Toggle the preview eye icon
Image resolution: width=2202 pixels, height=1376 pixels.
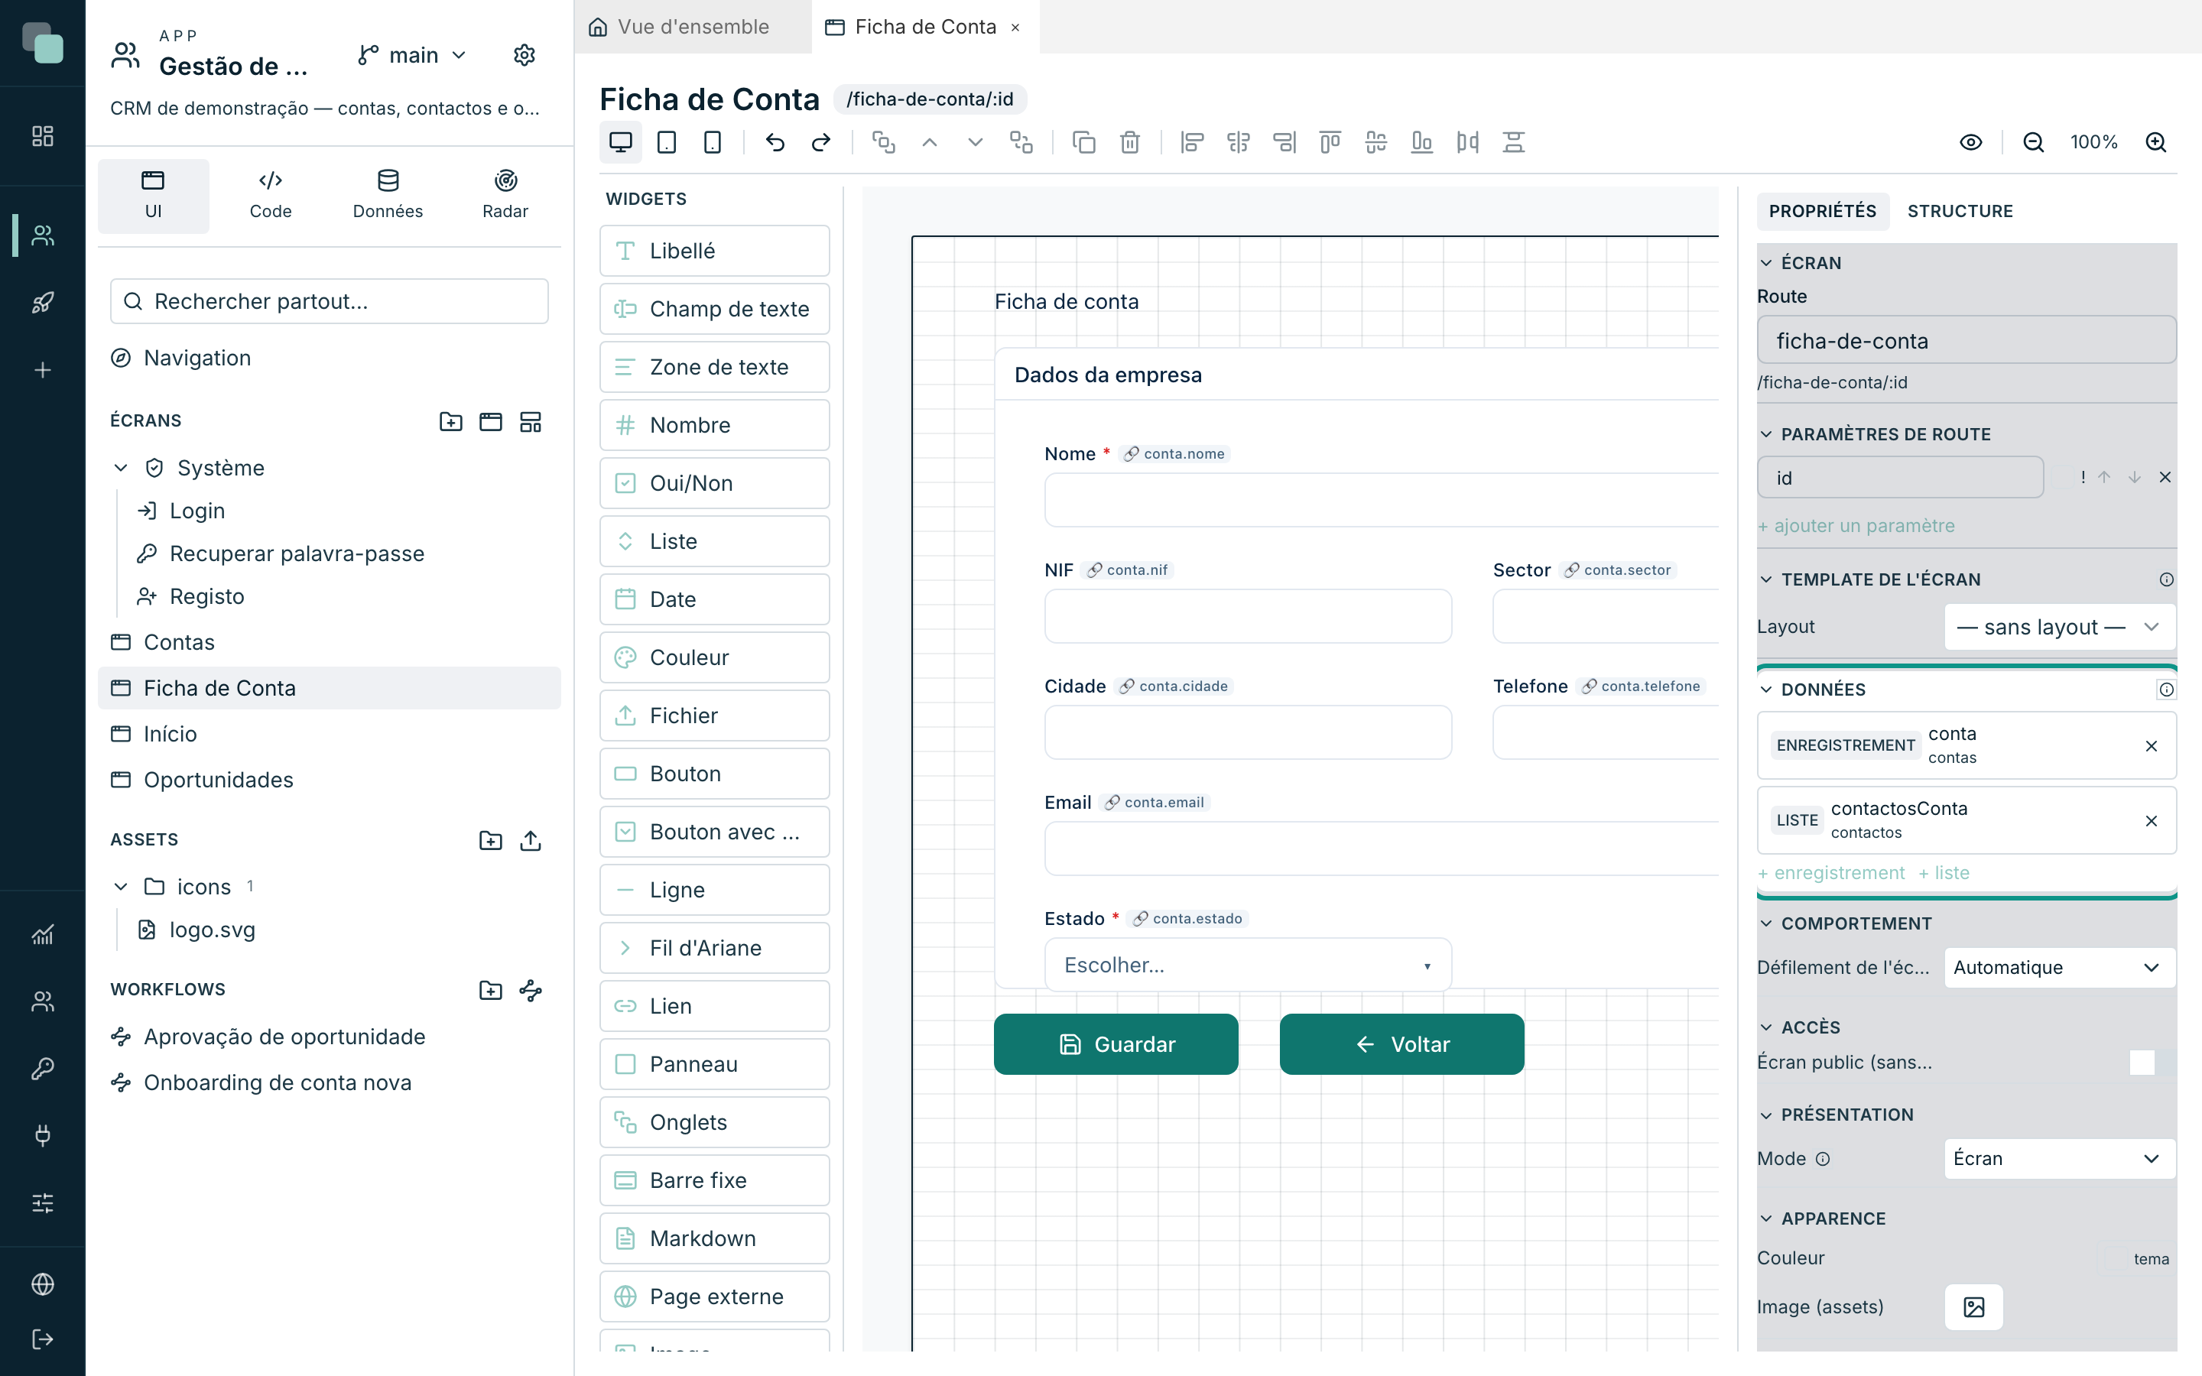[x=1971, y=142]
